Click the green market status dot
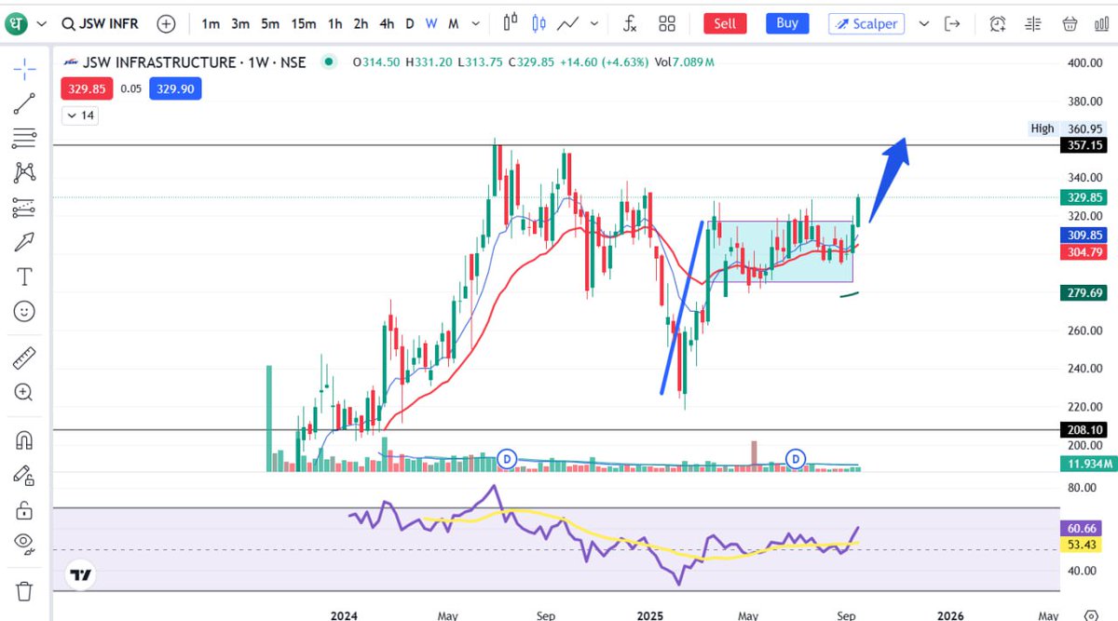1118x621 pixels. 327,62
